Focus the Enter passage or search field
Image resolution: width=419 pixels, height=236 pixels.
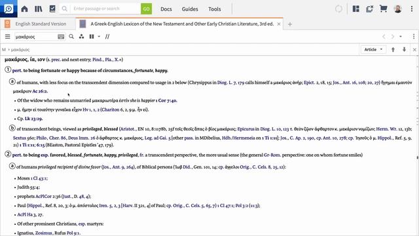(x=105, y=9)
